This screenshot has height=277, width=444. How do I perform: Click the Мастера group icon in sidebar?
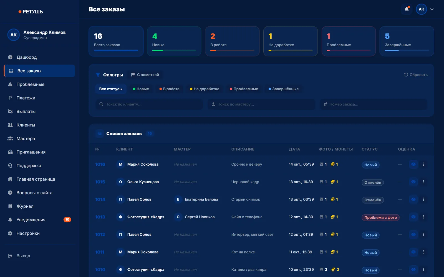10,138
